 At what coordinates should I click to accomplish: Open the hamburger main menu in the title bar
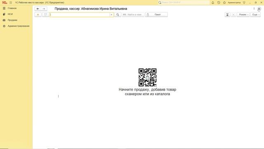(11, 2)
